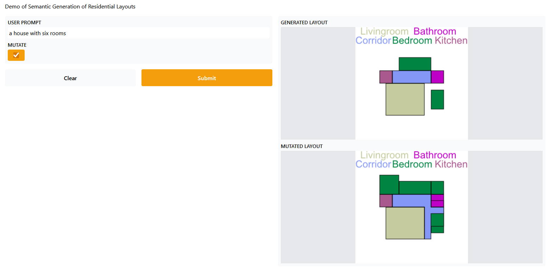The width and height of the screenshot is (550, 270).
Task: Select purple kitchen square in mutated layout
Action: tap(386, 201)
